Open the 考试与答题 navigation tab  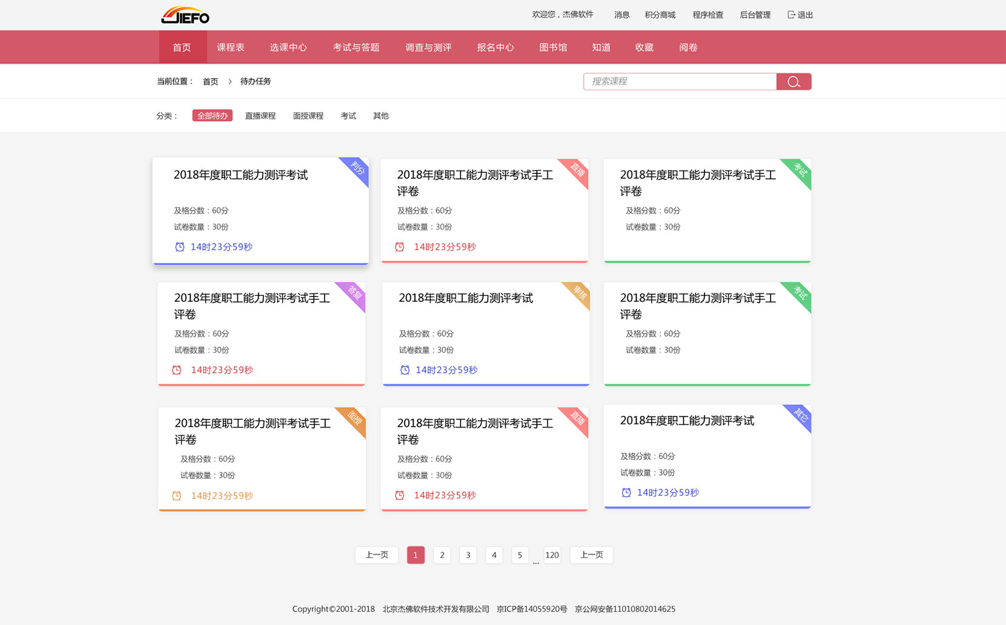[x=356, y=47]
